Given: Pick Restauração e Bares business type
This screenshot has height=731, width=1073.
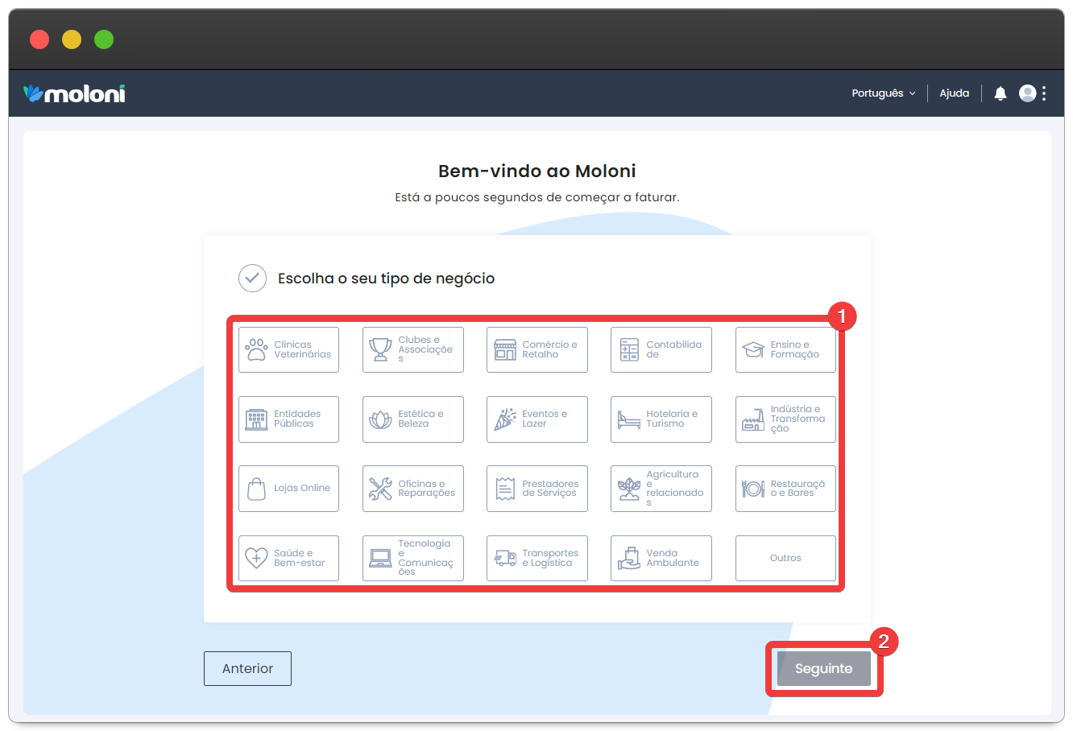Looking at the screenshot, I should click(785, 489).
